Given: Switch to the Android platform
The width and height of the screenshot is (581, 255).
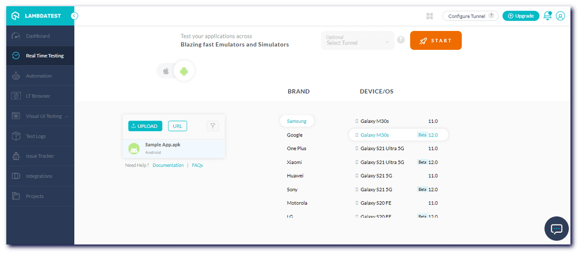Looking at the screenshot, I should (x=183, y=71).
